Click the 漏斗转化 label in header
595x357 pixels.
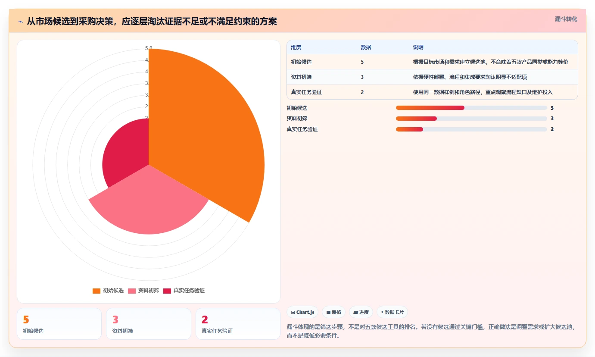pos(566,19)
